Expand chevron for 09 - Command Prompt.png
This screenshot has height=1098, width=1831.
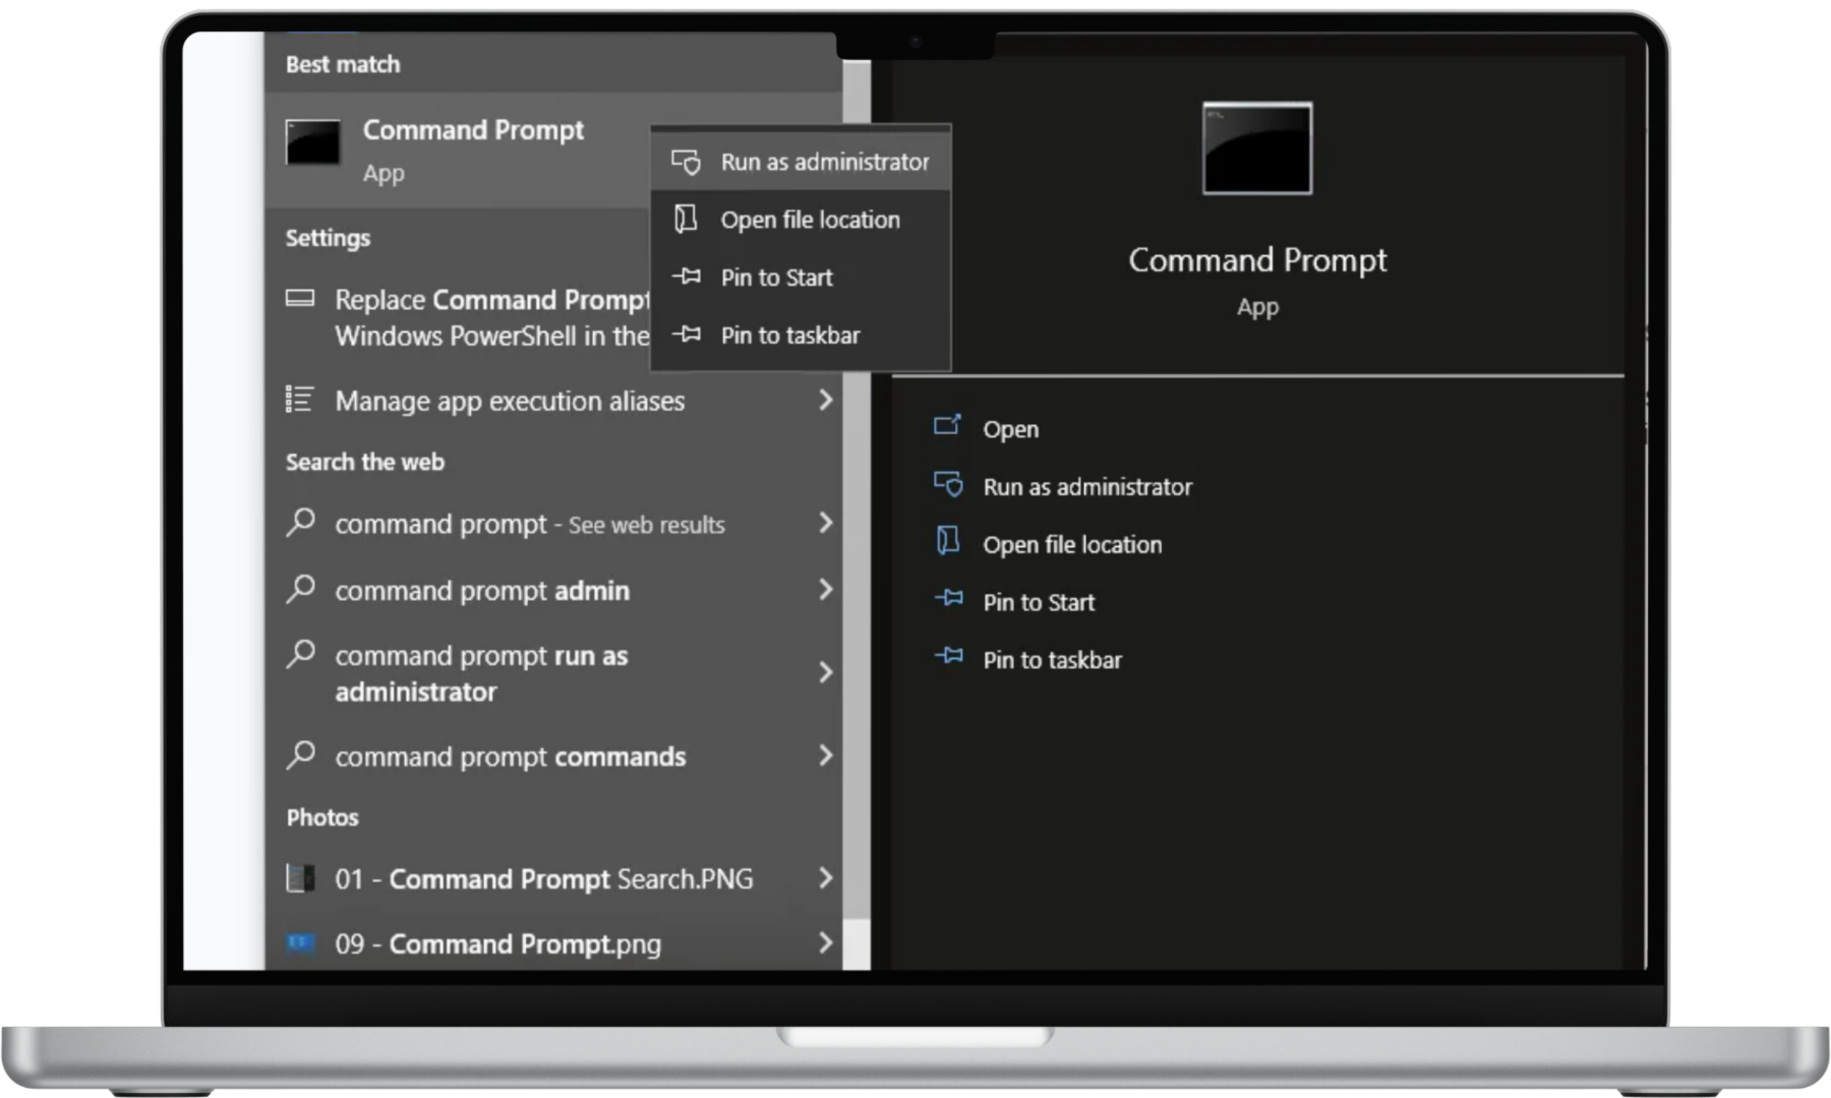pos(825,943)
